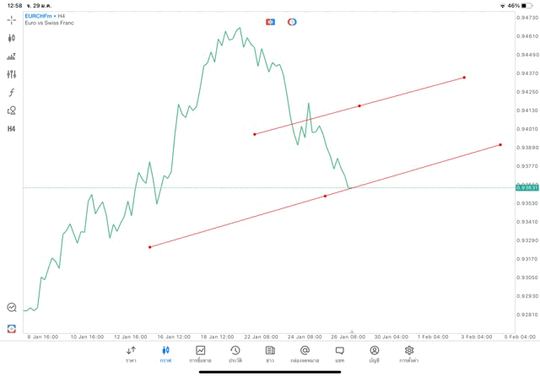Image resolution: width=540 pixels, height=377 pixels.
Task: Tap the red-blue app icon at bottom left
Action: point(12,328)
